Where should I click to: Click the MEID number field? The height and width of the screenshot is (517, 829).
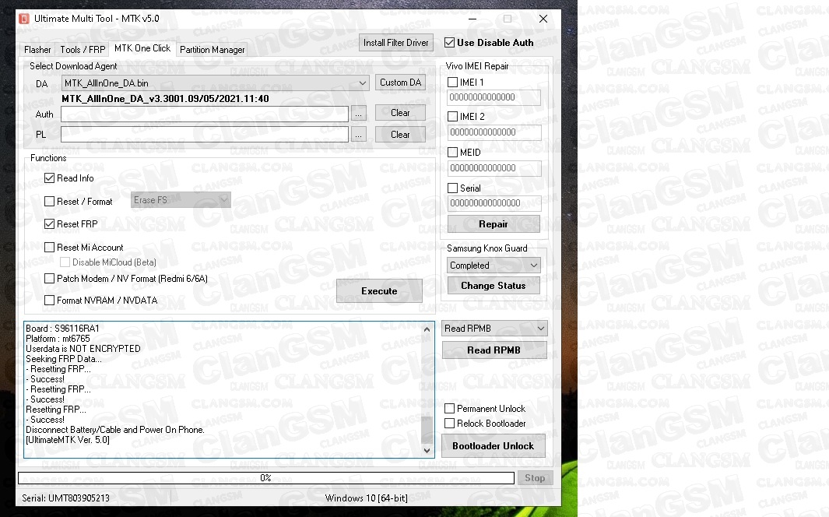point(494,168)
